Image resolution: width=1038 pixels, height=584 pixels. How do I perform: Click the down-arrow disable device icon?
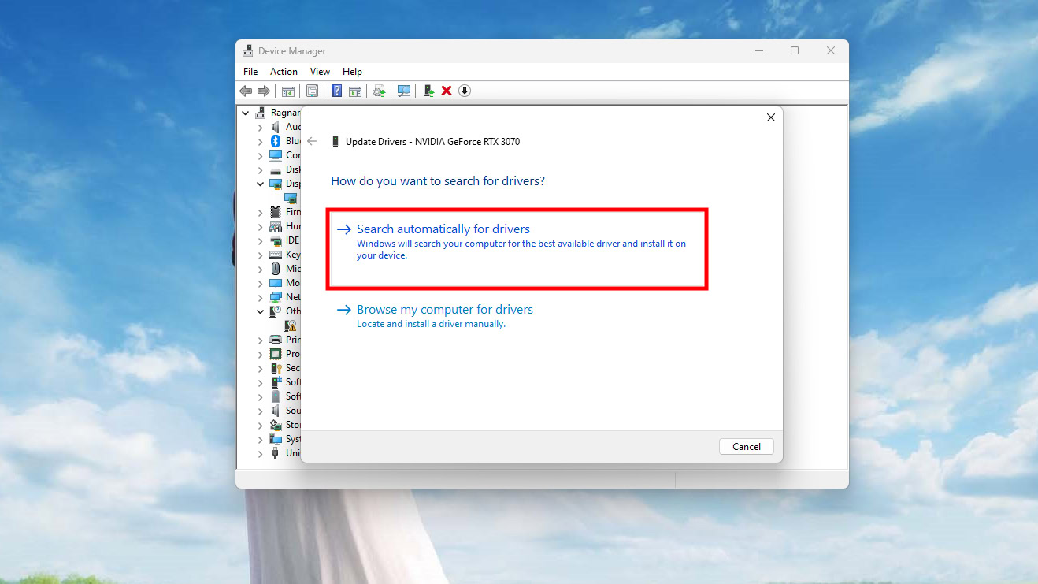click(465, 91)
